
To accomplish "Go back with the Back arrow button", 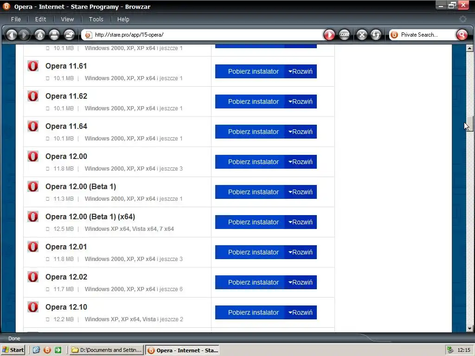I will point(12,35).
